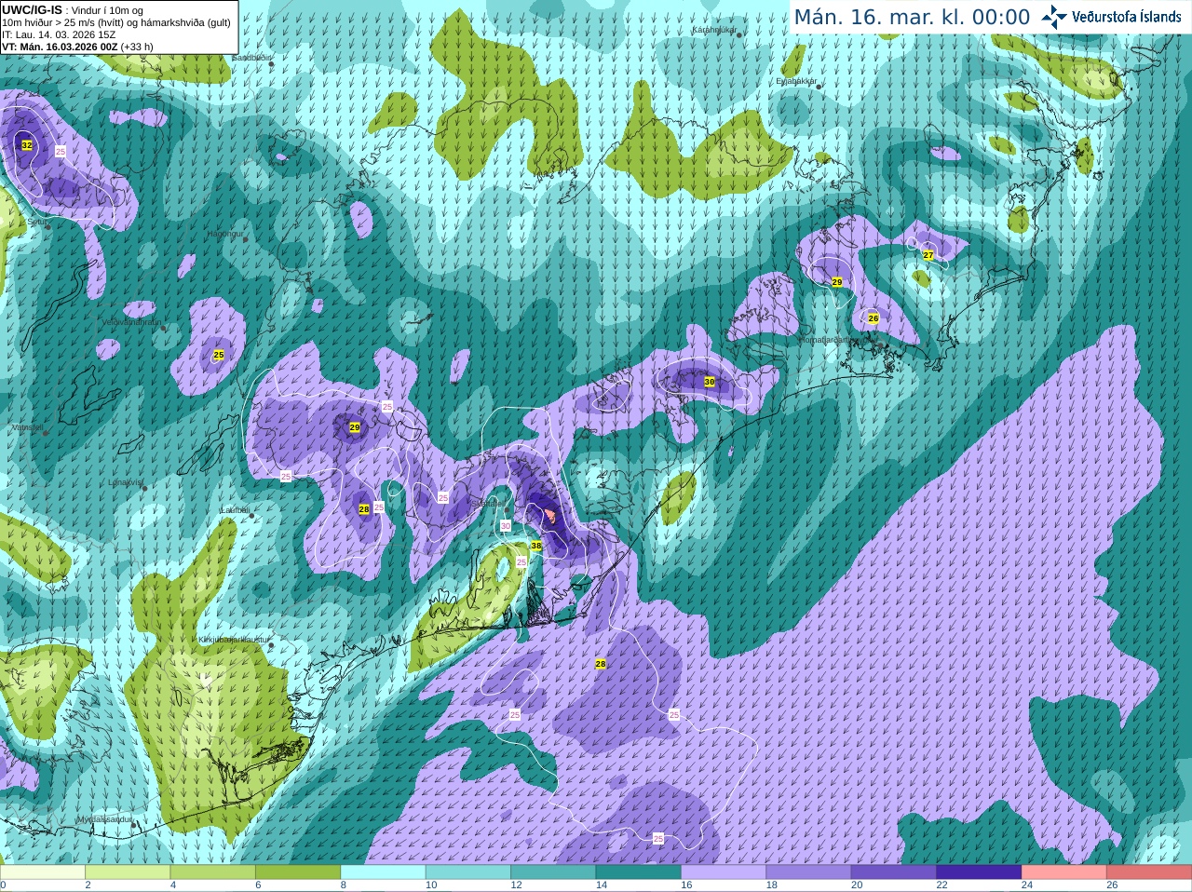Select the Mán. 16. mar. kl. 00:00 timestamp
The width and height of the screenshot is (1192, 892).
click(912, 18)
